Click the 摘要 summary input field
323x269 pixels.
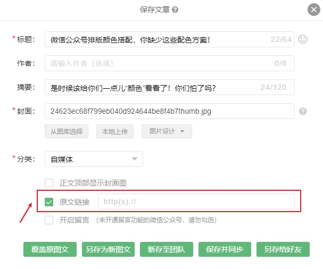pos(152,87)
